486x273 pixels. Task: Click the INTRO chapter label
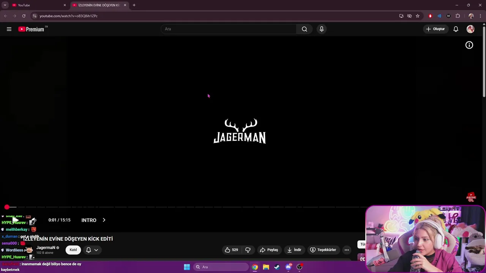pos(89,220)
